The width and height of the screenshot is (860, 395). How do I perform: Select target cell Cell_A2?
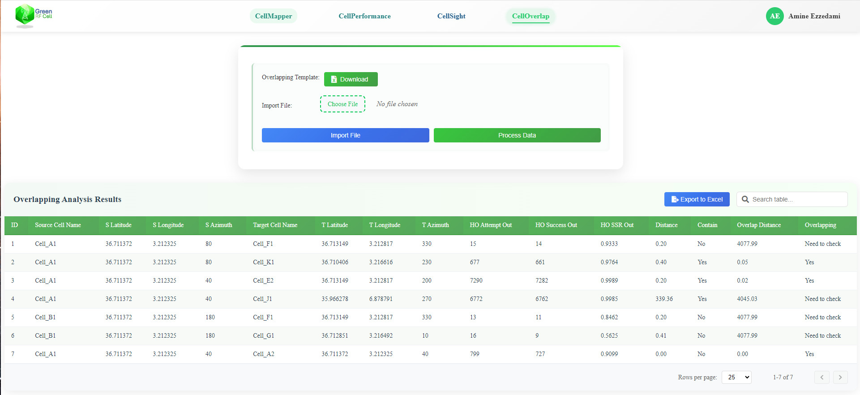[264, 354]
